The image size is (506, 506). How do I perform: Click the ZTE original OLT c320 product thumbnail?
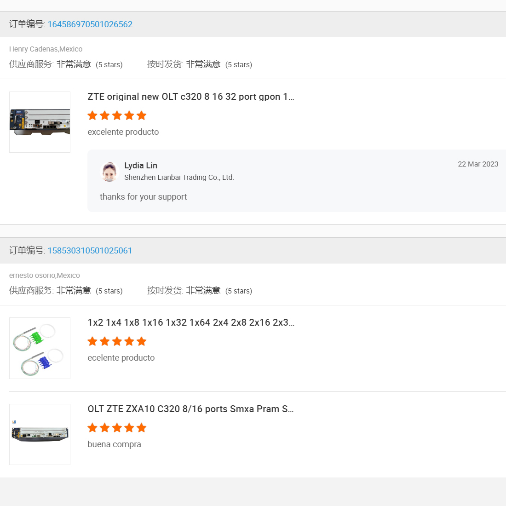tap(40, 122)
